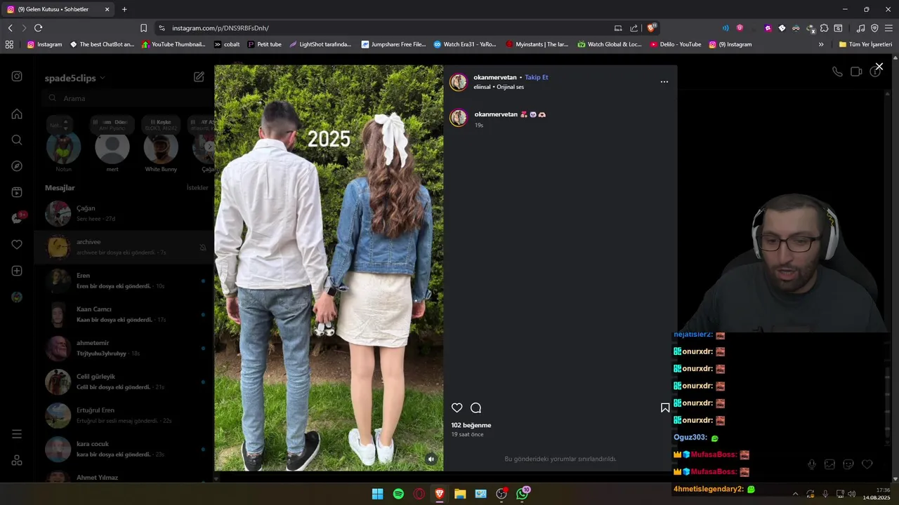Follow okanmervetan via Takip Et
The image size is (899, 505).
click(537, 77)
